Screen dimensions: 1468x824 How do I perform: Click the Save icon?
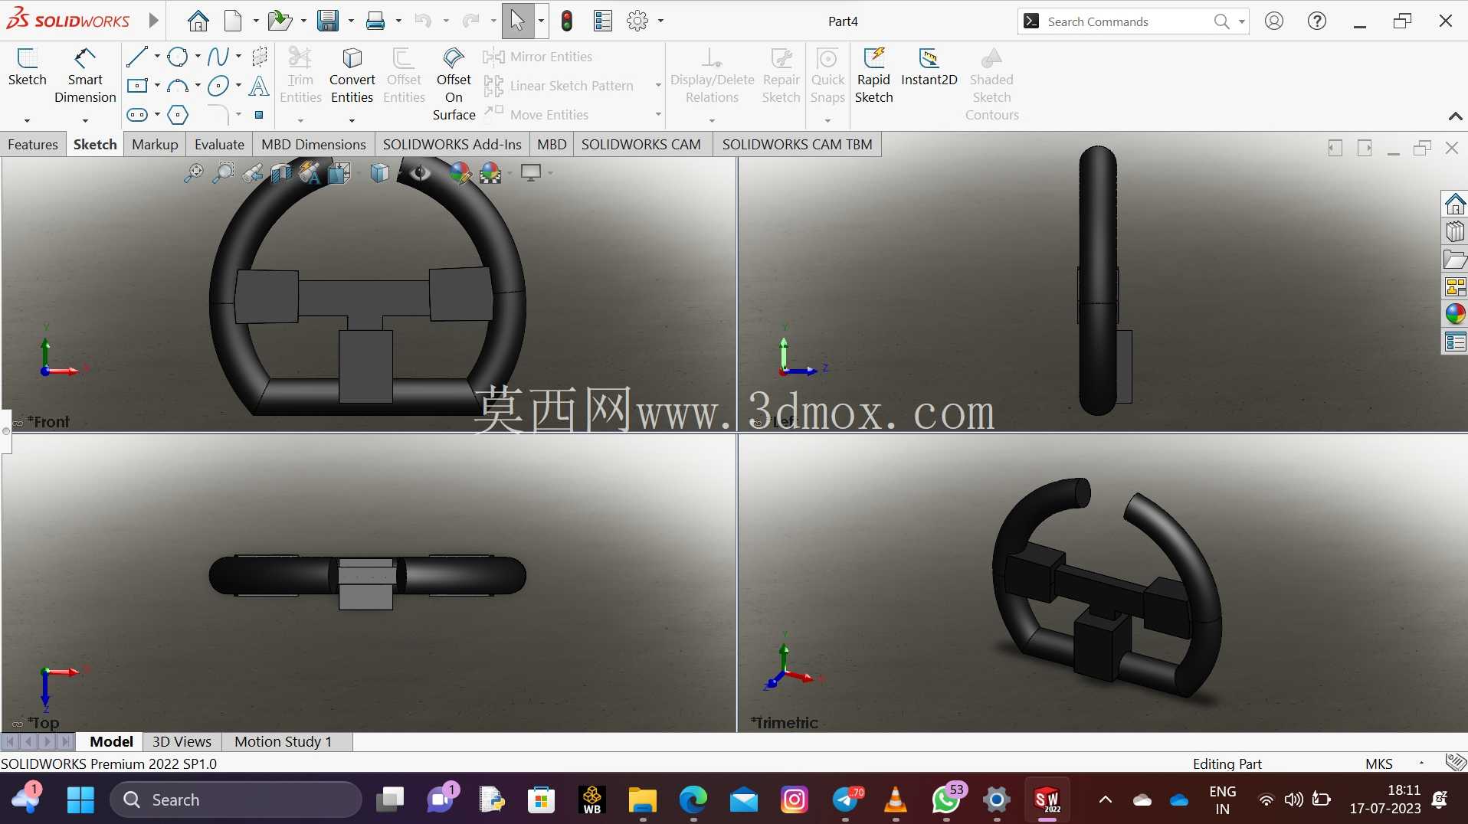coord(328,21)
